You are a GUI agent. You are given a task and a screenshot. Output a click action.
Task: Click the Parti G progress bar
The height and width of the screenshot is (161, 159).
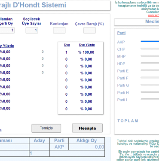click(x=150, y=85)
